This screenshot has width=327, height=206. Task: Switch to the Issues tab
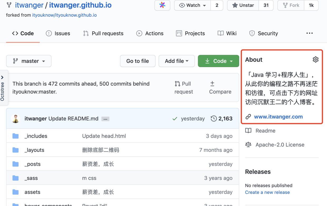pyautogui.click(x=58, y=33)
